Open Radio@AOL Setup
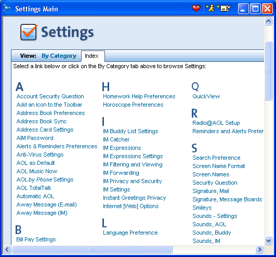Viewport: 276px width, 257px height. pyautogui.click(x=216, y=123)
